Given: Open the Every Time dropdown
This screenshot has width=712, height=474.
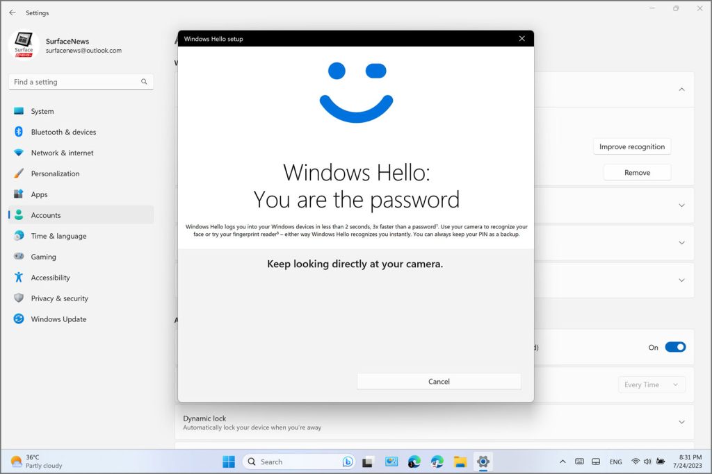Looking at the screenshot, I should (652, 384).
